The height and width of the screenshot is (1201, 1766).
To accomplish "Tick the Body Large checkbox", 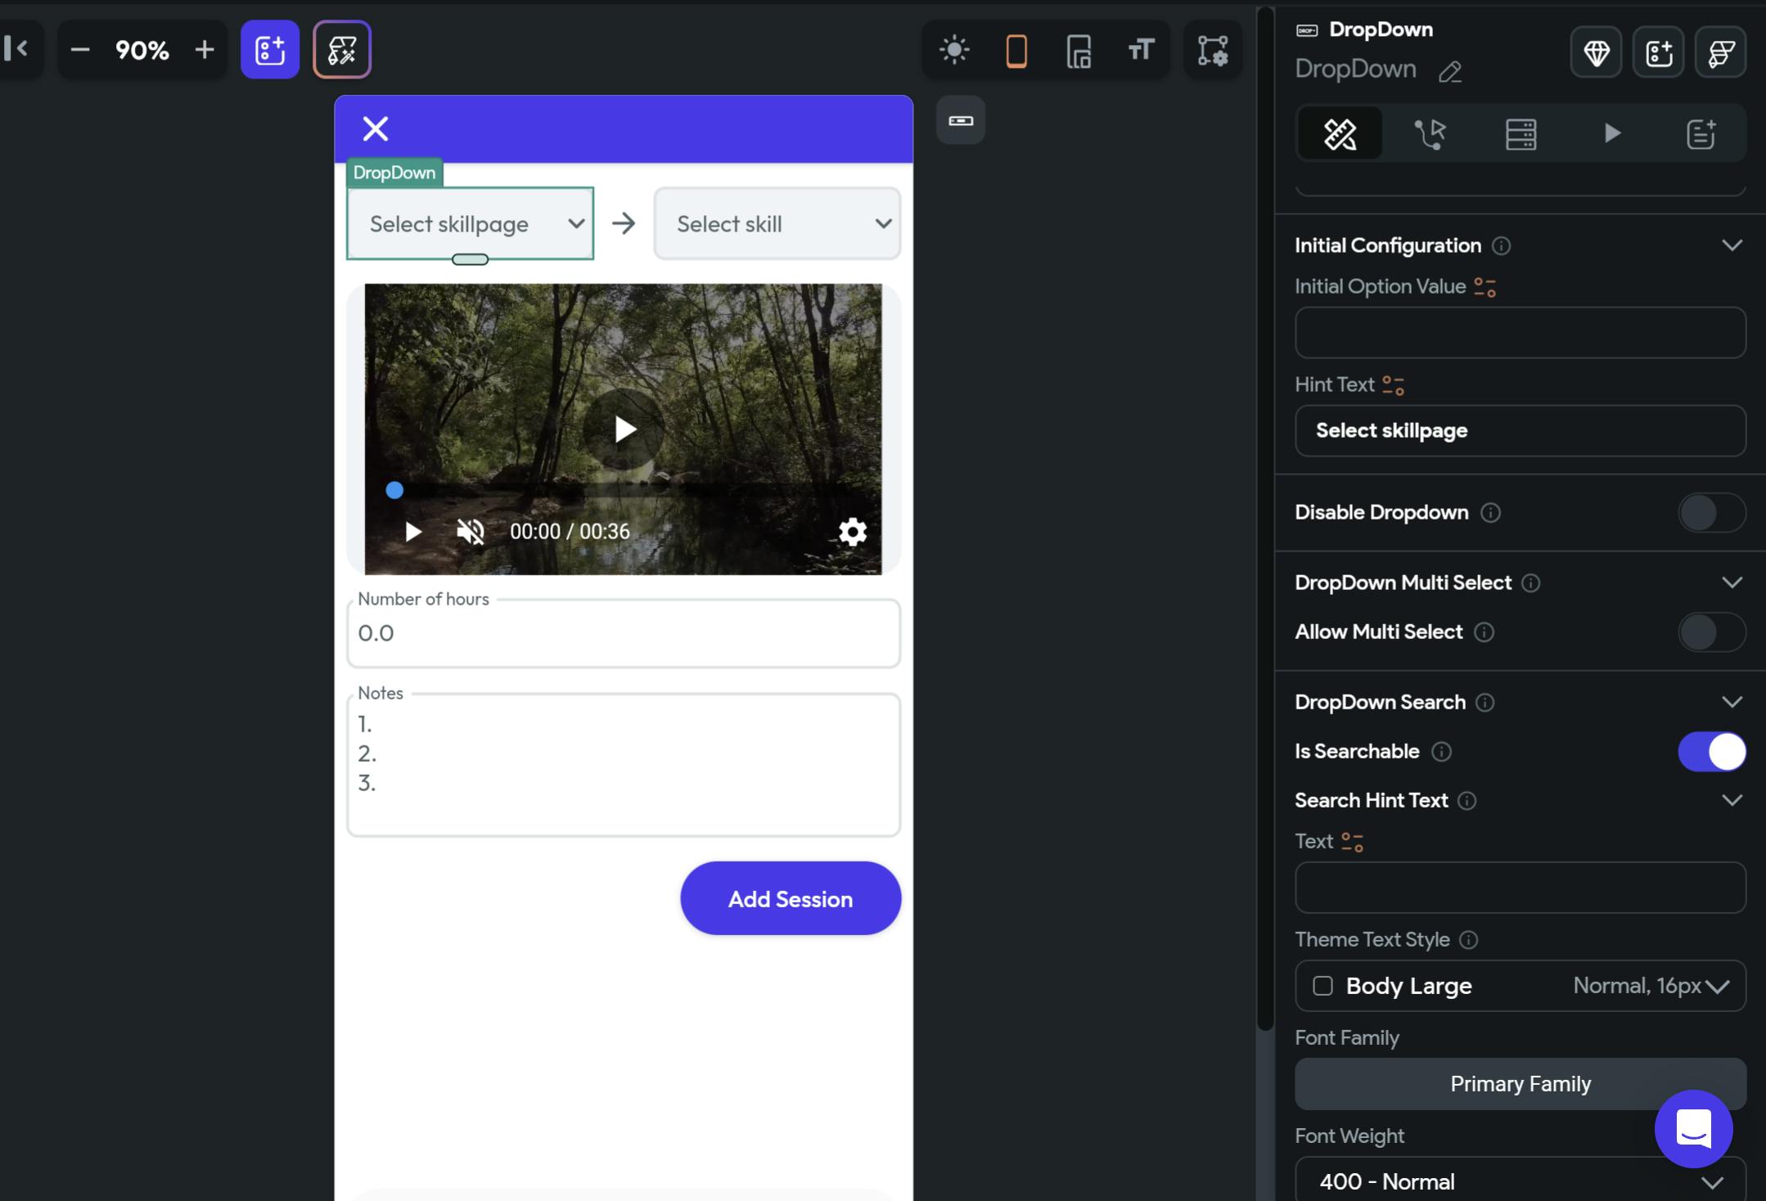I will 1322,986.
